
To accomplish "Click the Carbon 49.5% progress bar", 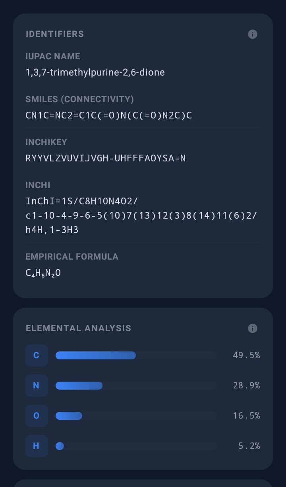I will pyautogui.click(x=136, y=355).
